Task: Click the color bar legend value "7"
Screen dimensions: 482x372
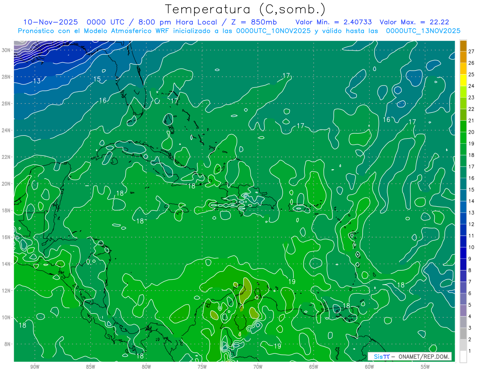Action: pos(470,282)
